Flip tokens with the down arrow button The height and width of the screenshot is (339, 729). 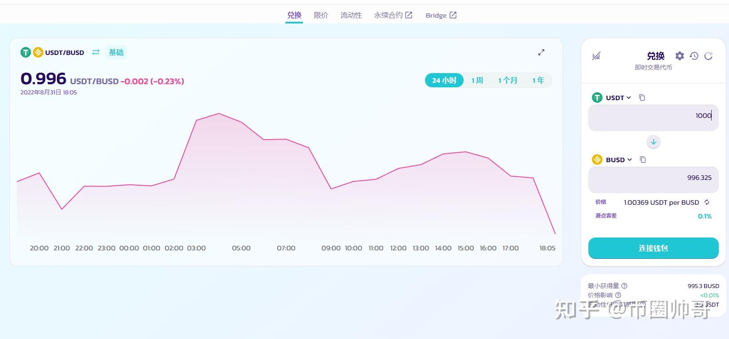(654, 142)
